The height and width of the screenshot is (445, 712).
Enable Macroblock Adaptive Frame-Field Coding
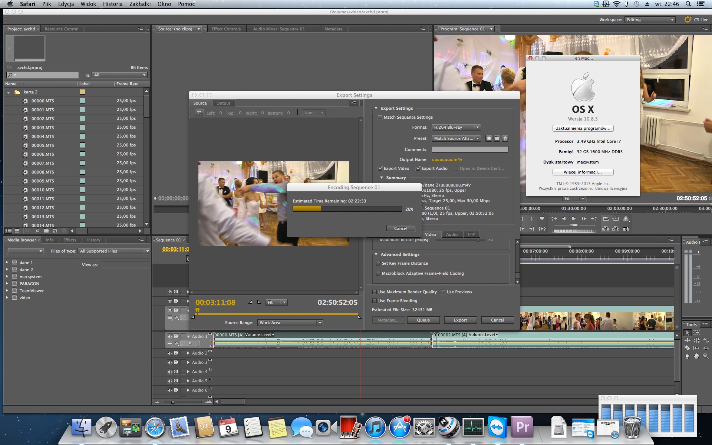coord(378,273)
